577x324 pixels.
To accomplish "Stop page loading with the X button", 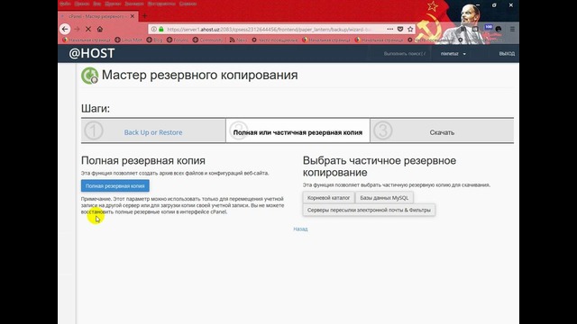I will (88, 29).
